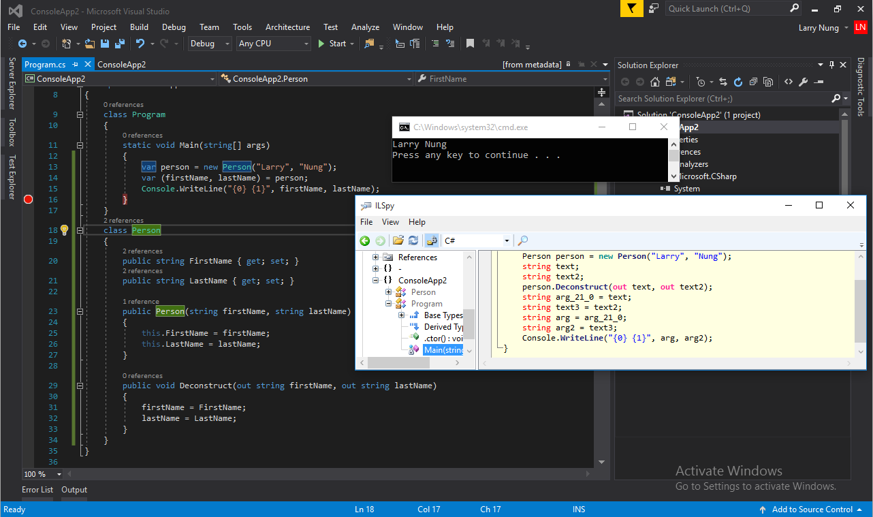Viewport: 873px width, 517px height.
Task: Select the System reference in Solution Explorer
Action: [x=686, y=189]
